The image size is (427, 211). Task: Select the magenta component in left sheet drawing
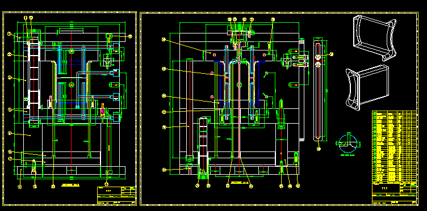point(103,111)
